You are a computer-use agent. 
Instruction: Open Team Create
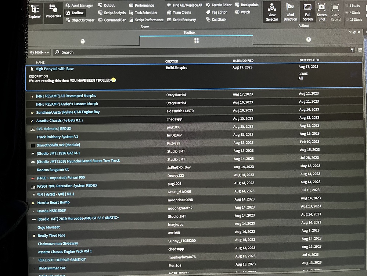[x=179, y=13]
